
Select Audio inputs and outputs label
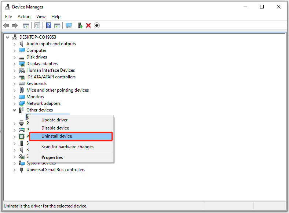tap(51, 44)
